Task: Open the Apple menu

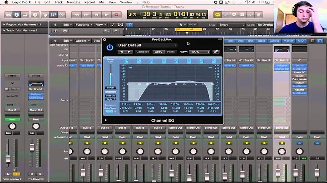Action: pyautogui.click(x=6, y=2)
